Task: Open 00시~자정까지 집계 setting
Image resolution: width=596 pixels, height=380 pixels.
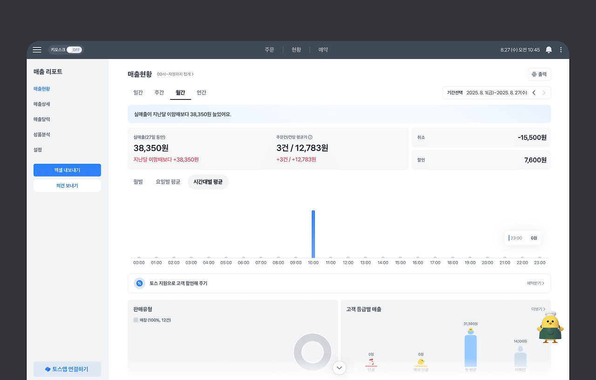Action: tap(175, 74)
